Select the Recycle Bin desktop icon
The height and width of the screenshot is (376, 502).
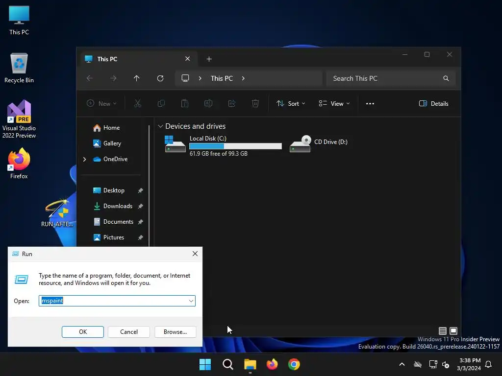19,68
